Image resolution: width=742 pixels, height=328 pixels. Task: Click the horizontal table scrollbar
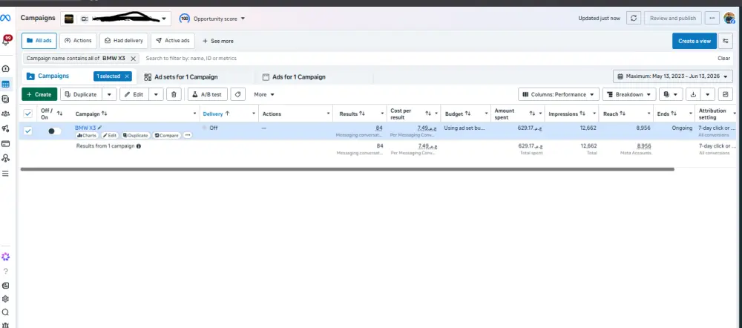[x=347, y=169]
